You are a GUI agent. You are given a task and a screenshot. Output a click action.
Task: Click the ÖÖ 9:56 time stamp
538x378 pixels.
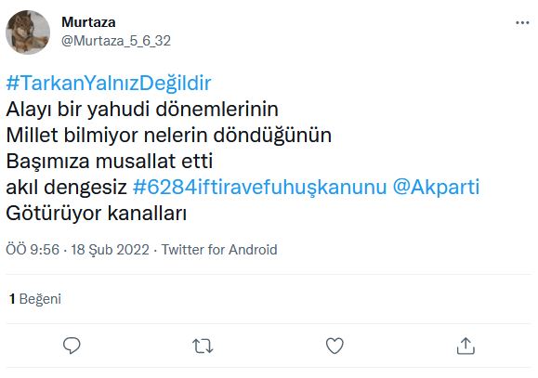coord(33,250)
